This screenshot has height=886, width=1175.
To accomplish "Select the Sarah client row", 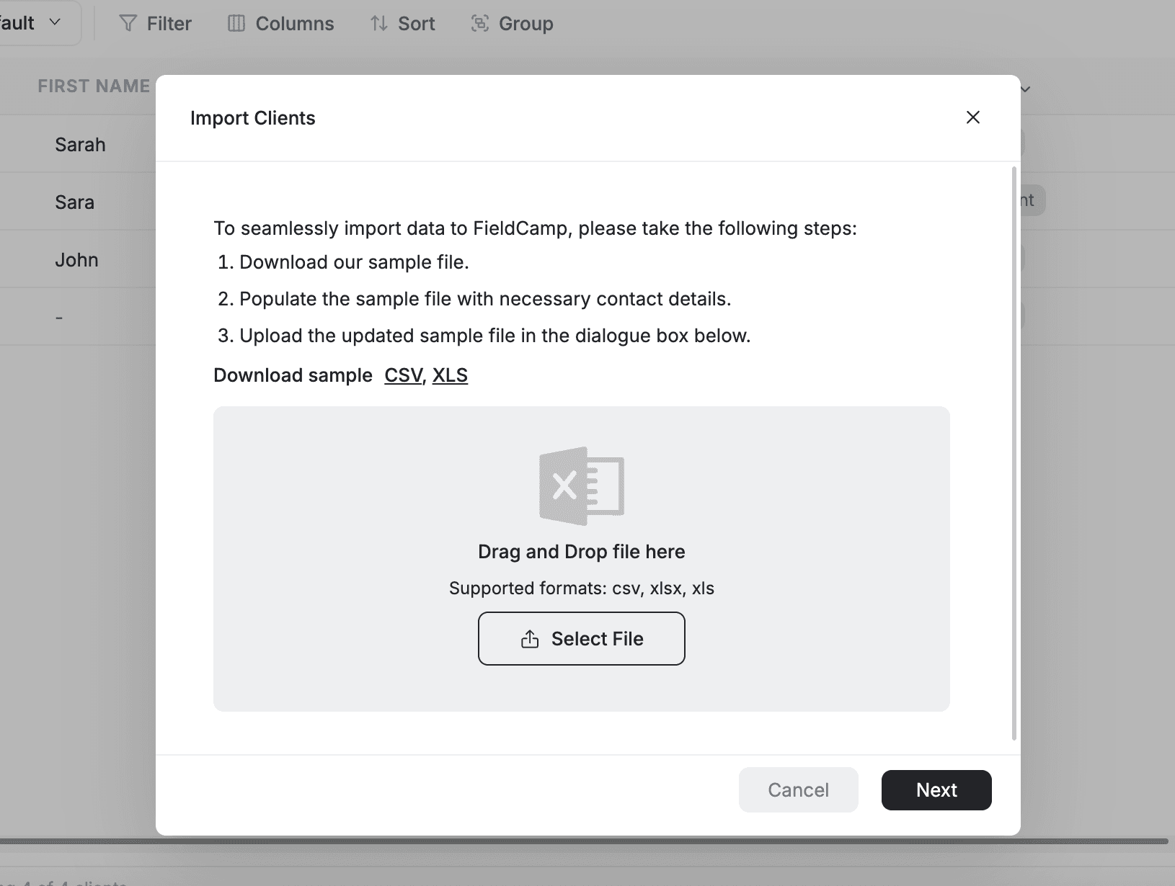I will point(80,145).
